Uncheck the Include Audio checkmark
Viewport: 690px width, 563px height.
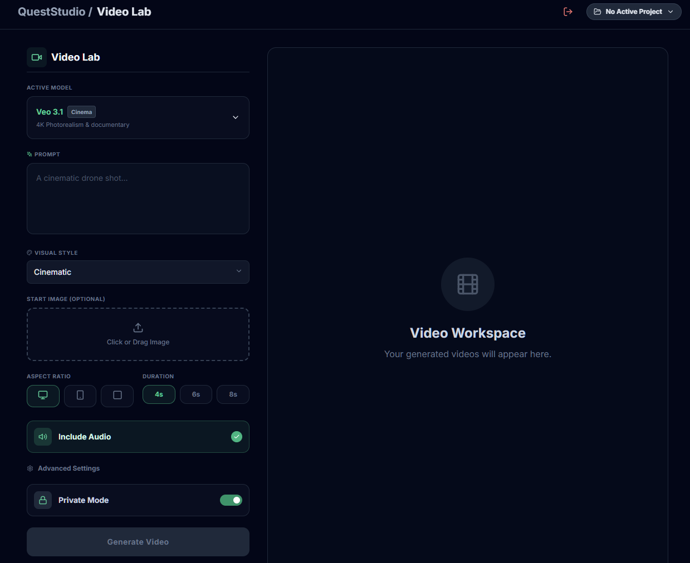pos(237,437)
